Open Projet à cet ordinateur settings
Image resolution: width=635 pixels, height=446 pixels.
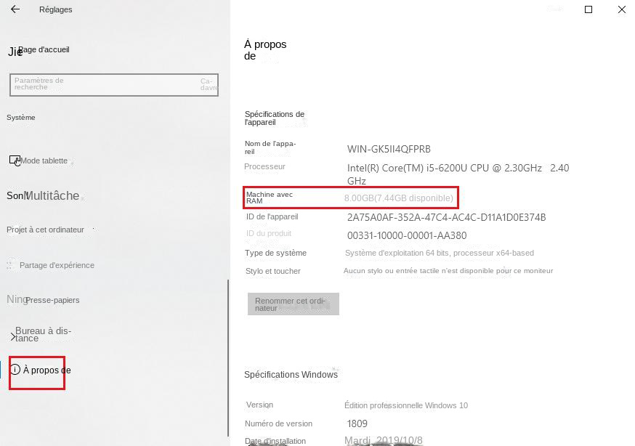click(46, 230)
